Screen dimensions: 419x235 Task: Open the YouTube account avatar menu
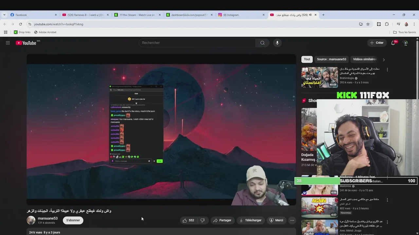(x=405, y=43)
